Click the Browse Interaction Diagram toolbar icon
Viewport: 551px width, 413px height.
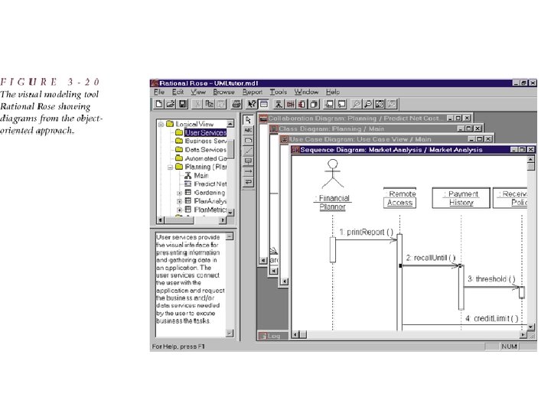click(290, 104)
